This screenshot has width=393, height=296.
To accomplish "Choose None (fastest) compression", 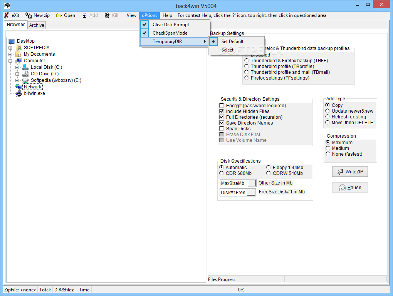I will 328,154.
